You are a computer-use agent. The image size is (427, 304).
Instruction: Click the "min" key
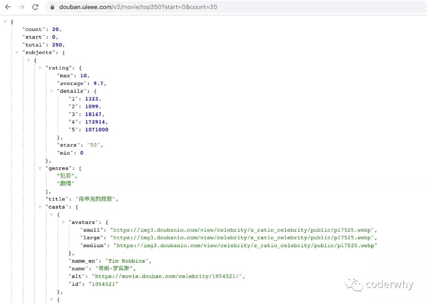pyautogui.click(x=65, y=153)
